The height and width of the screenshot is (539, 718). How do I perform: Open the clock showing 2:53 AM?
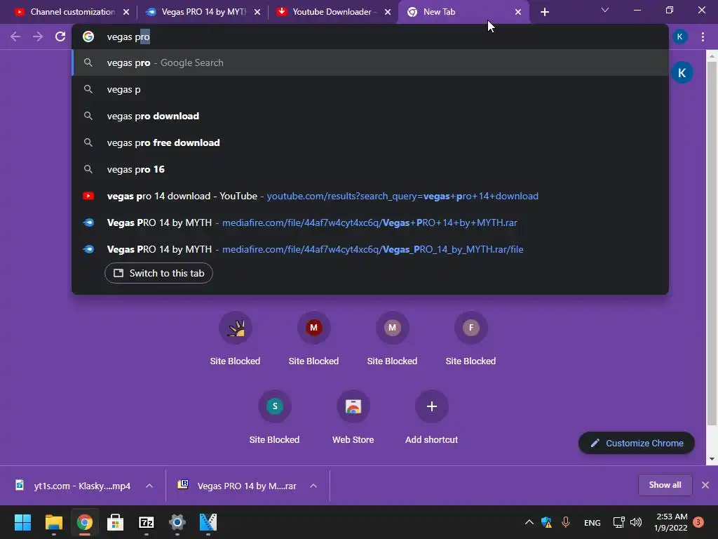(671, 522)
